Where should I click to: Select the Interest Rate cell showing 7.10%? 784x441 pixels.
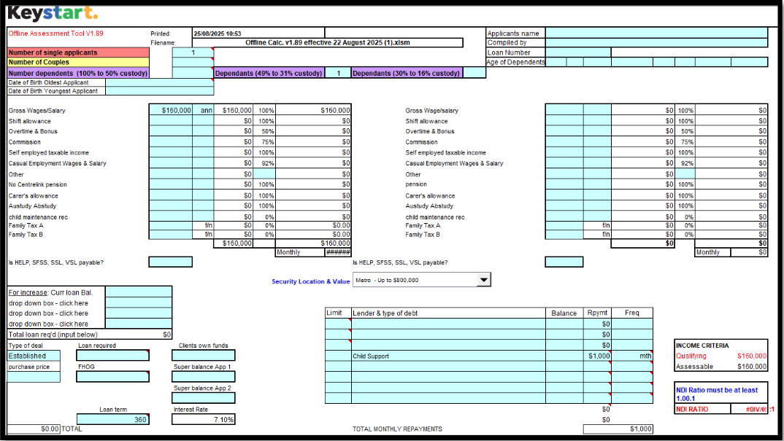click(203, 420)
